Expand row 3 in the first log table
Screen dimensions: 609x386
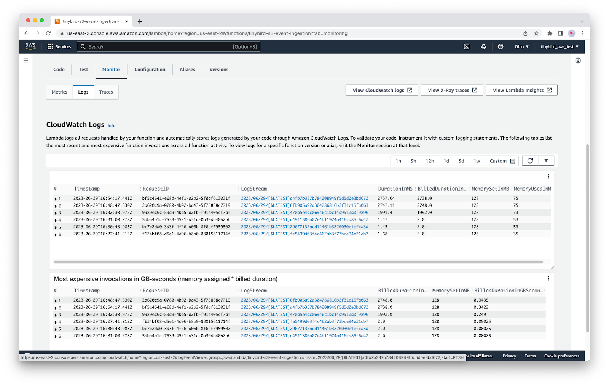56,213
